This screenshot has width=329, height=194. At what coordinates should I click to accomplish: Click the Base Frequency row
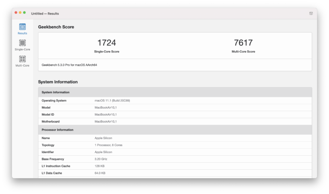coord(175,159)
